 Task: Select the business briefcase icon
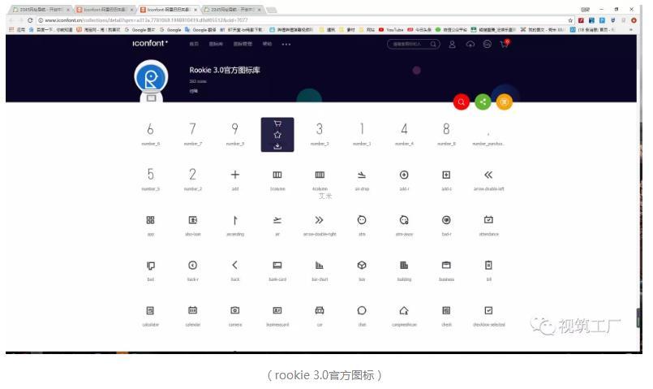[x=446, y=265]
